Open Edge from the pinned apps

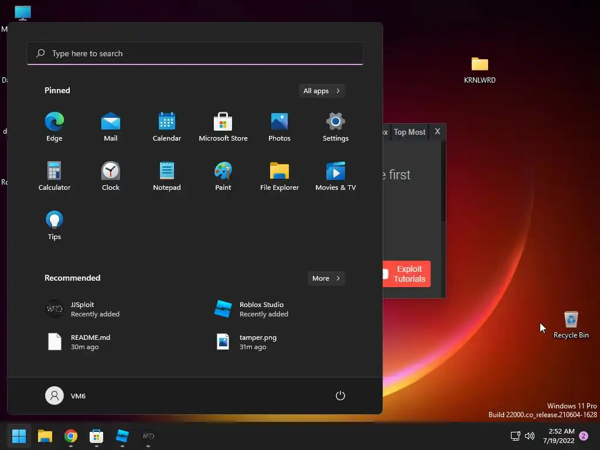(54, 127)
